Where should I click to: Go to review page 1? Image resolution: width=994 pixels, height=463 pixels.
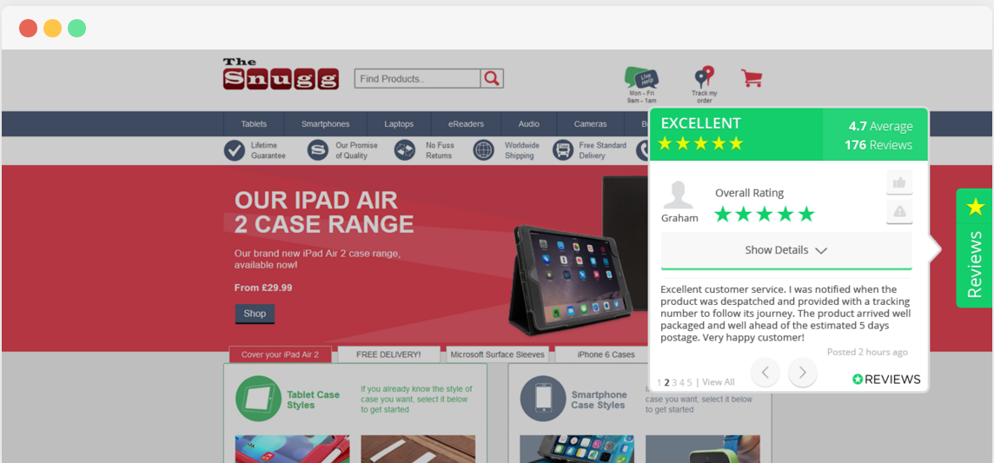point(659,382)
